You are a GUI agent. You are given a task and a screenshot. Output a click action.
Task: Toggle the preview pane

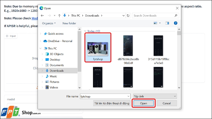(167, 23)
